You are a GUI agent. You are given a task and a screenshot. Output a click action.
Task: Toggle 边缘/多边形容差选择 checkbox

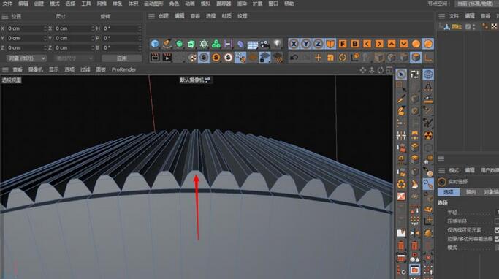coord(497,239)
